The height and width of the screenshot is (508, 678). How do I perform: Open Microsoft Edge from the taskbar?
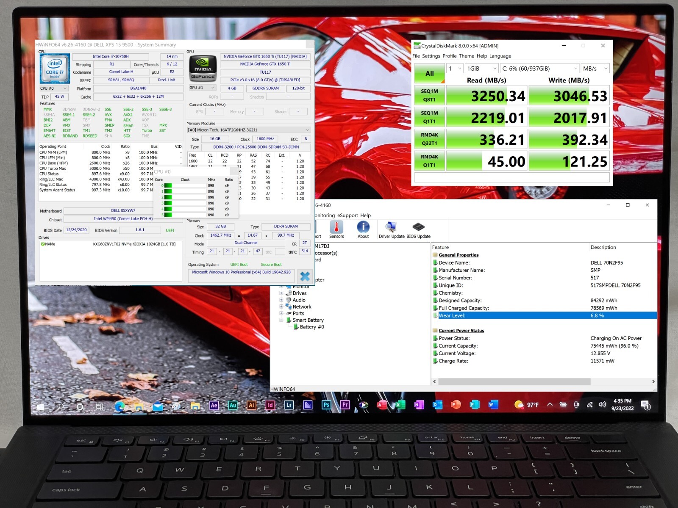[120, 406]
